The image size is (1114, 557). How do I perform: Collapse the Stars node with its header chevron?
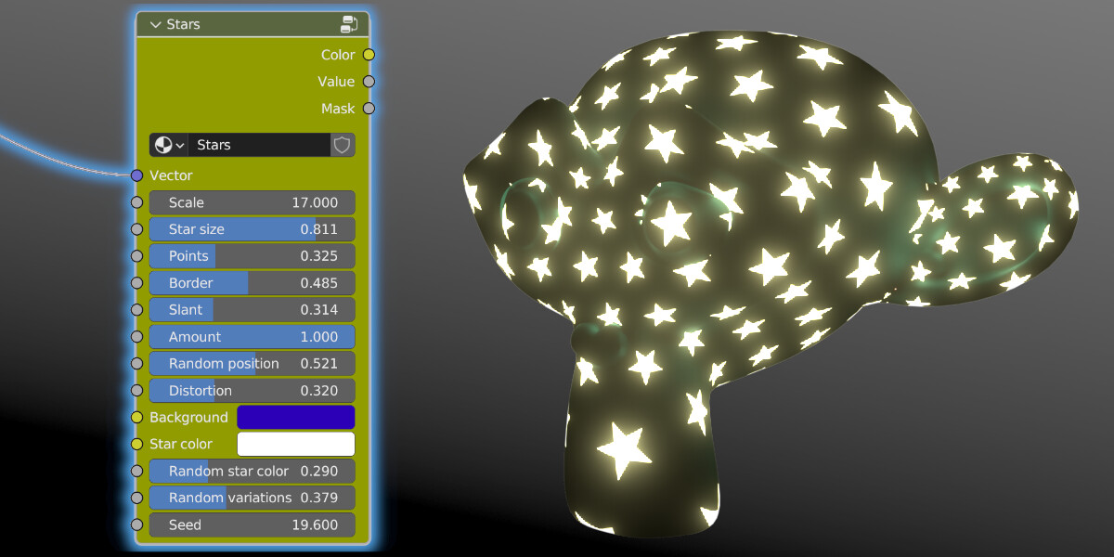[155, 24]
